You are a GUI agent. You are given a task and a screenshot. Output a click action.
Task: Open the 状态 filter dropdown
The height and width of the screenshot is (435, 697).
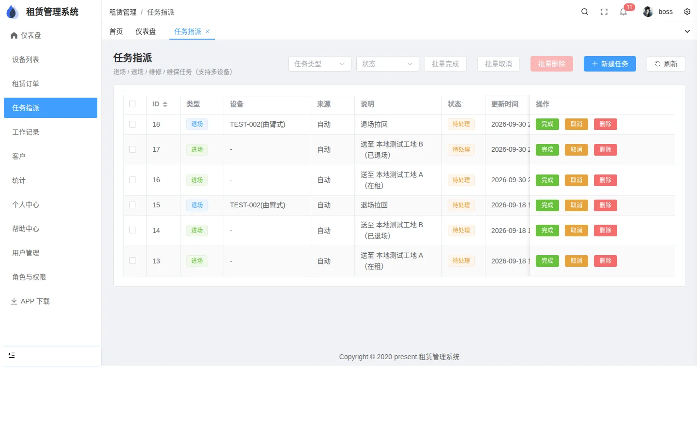tap(388, 64)
